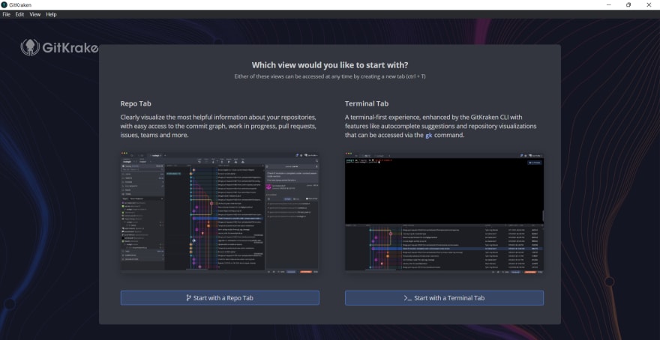Restore down the GitKraken window
660x340 pixels.
[628, 4]
